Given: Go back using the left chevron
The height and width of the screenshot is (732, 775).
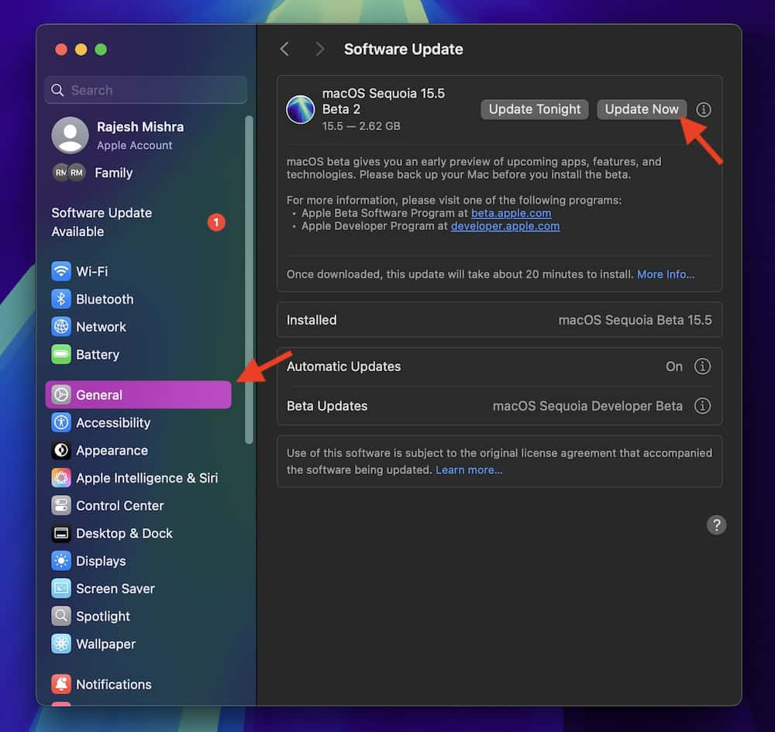Looking at the screenshot, I should [x=284, y=50].
